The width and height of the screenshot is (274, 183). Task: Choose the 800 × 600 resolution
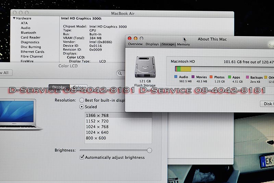coord(118,138)
